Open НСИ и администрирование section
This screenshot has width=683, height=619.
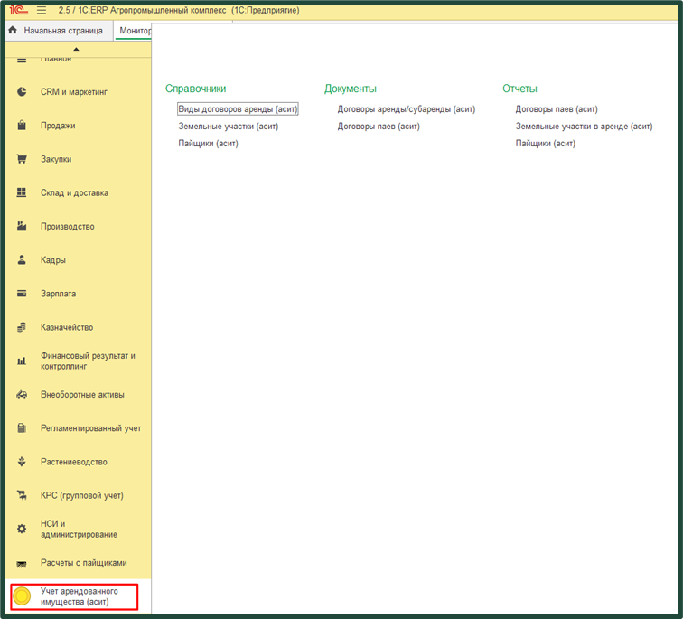[x=79, y=529]
